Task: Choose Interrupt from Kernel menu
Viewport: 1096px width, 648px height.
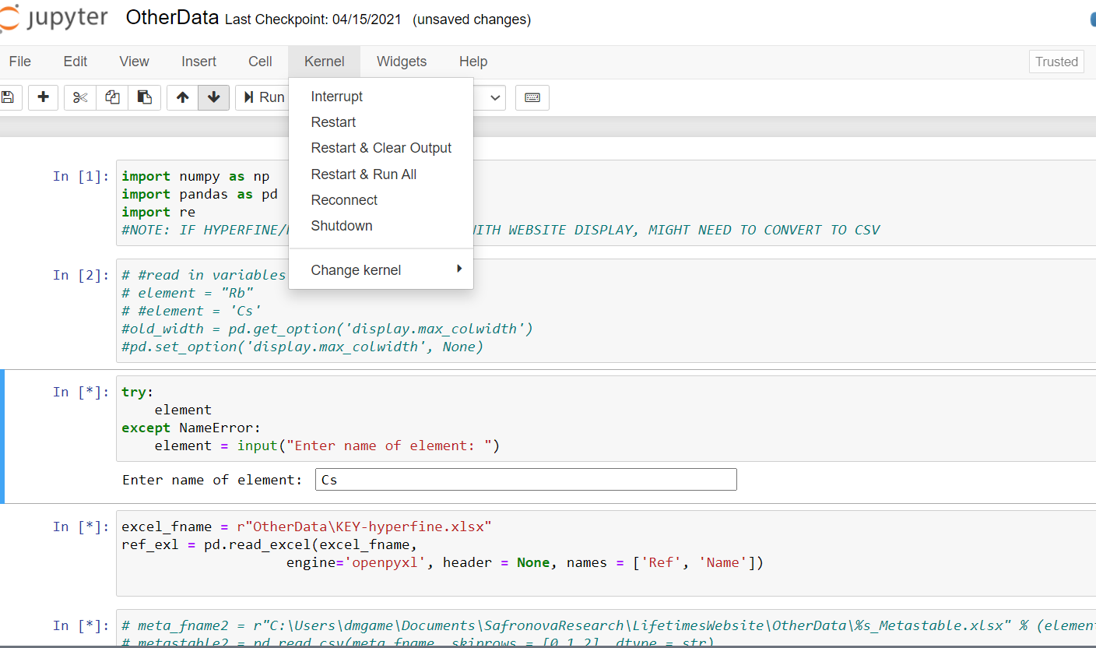Action: pyautogui.click(x=381, y=97)
